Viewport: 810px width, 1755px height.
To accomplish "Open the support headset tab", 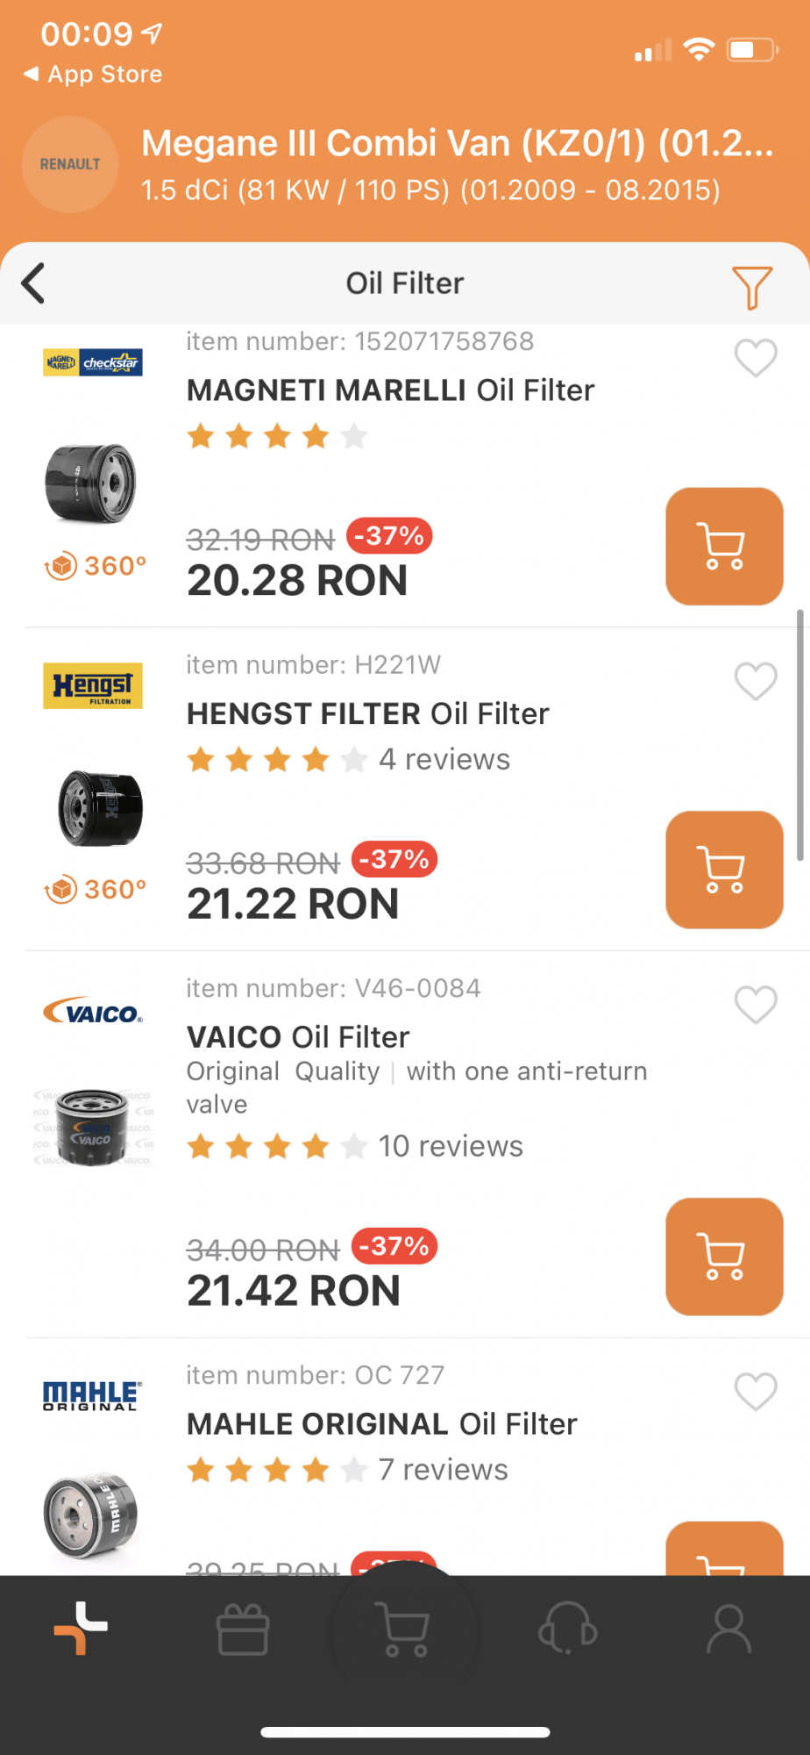I will click(567, 1630).
